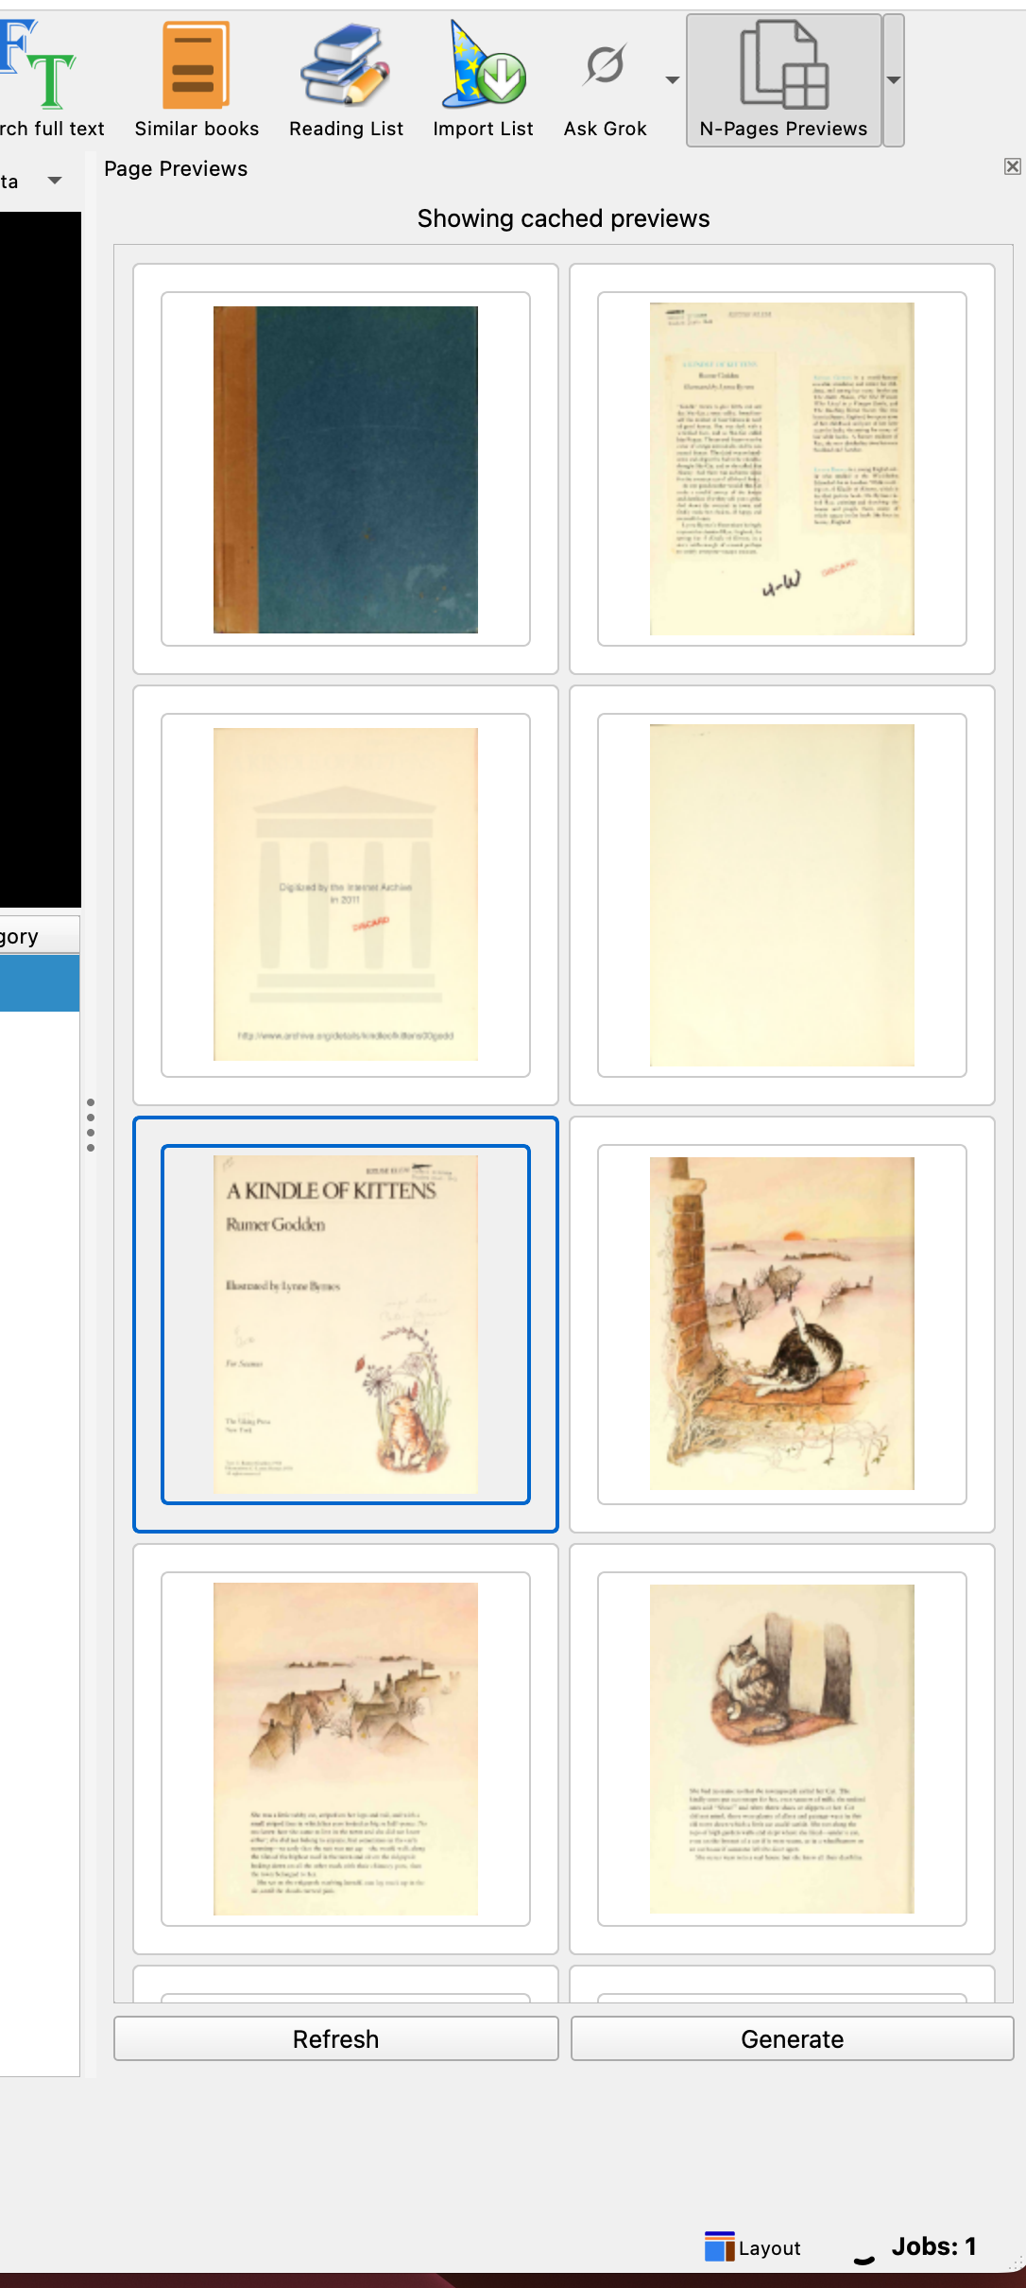Select the cat by doorway illustration page
This screenshot has height=2288, width=1026.
782,1749
